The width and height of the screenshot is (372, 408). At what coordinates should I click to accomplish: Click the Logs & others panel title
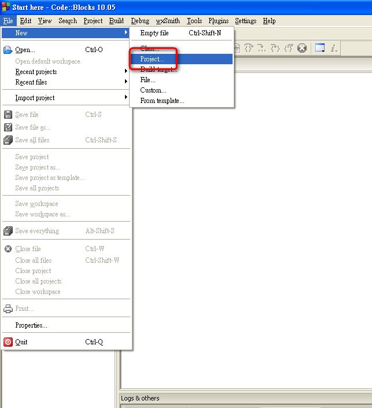(x=140, y=398)
